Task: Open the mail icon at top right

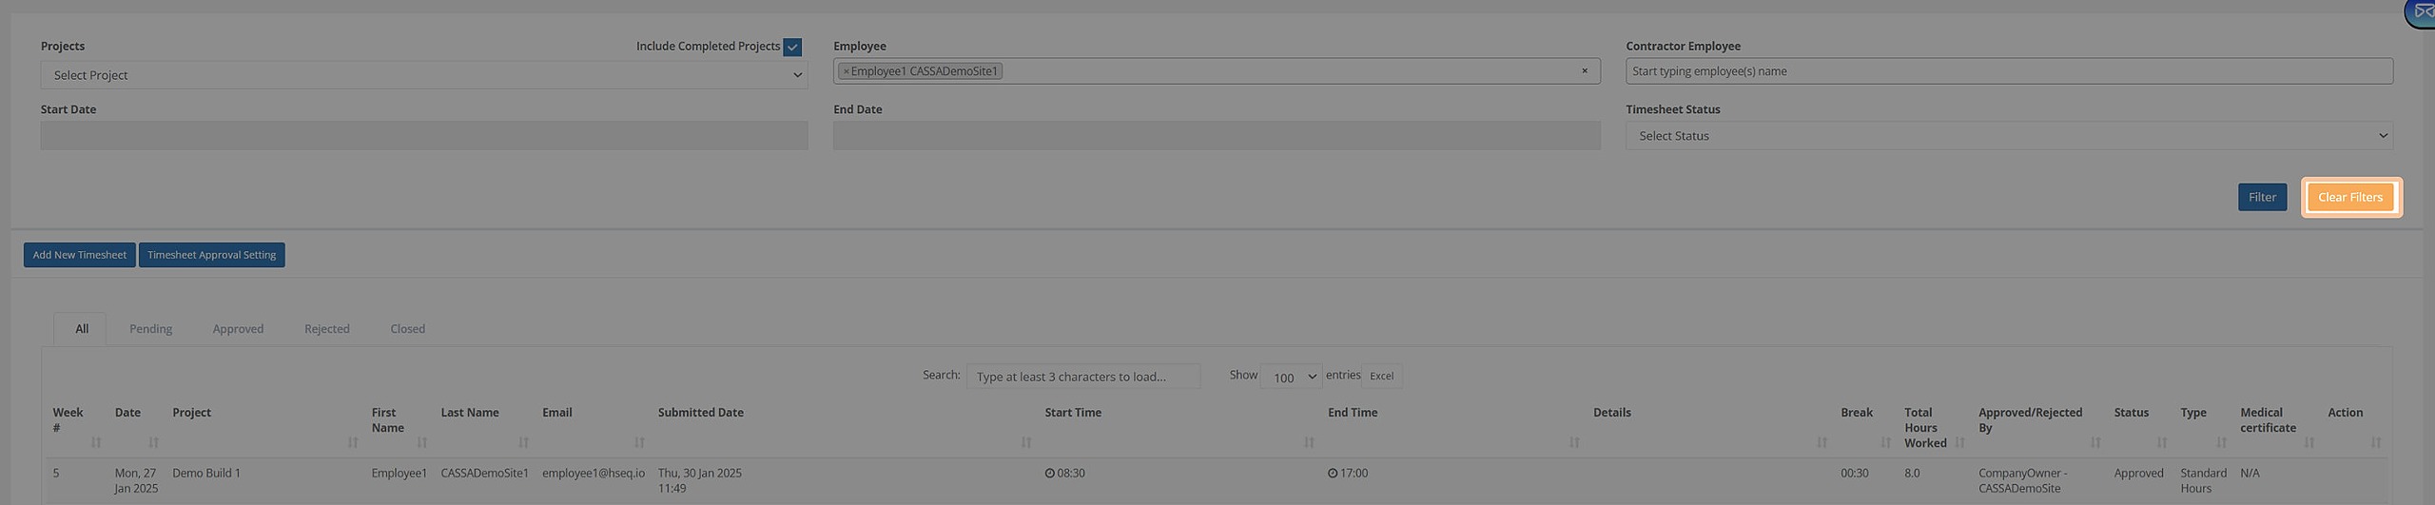Action: pyautogui.click(x=2422, y=12)
